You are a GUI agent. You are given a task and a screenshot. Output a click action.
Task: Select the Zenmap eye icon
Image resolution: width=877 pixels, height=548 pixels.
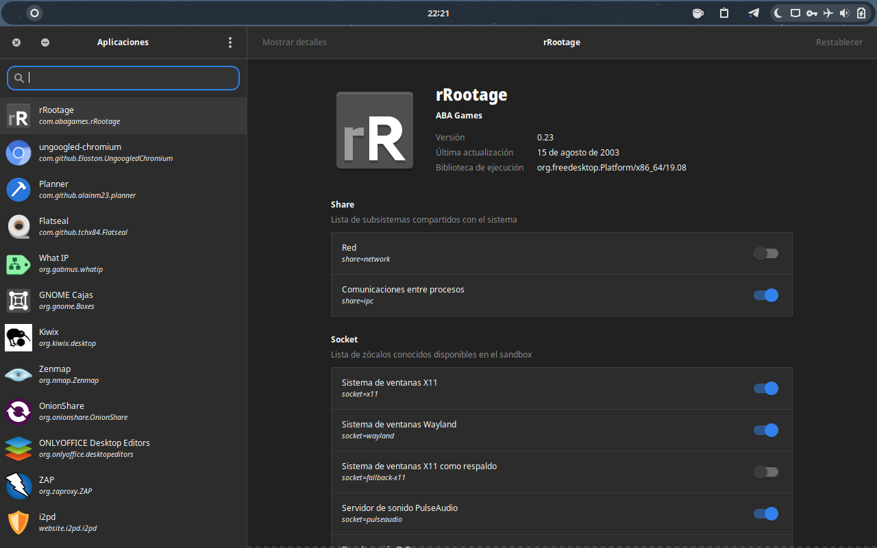pyautogui.click(x=18, y=375)
